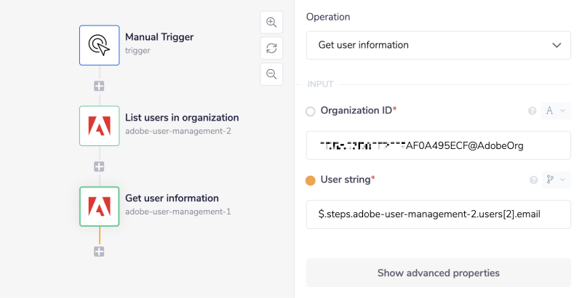This screenshot has height=298, width=582.
Task: Click the Get user information step label
Action: pos(172,198)
